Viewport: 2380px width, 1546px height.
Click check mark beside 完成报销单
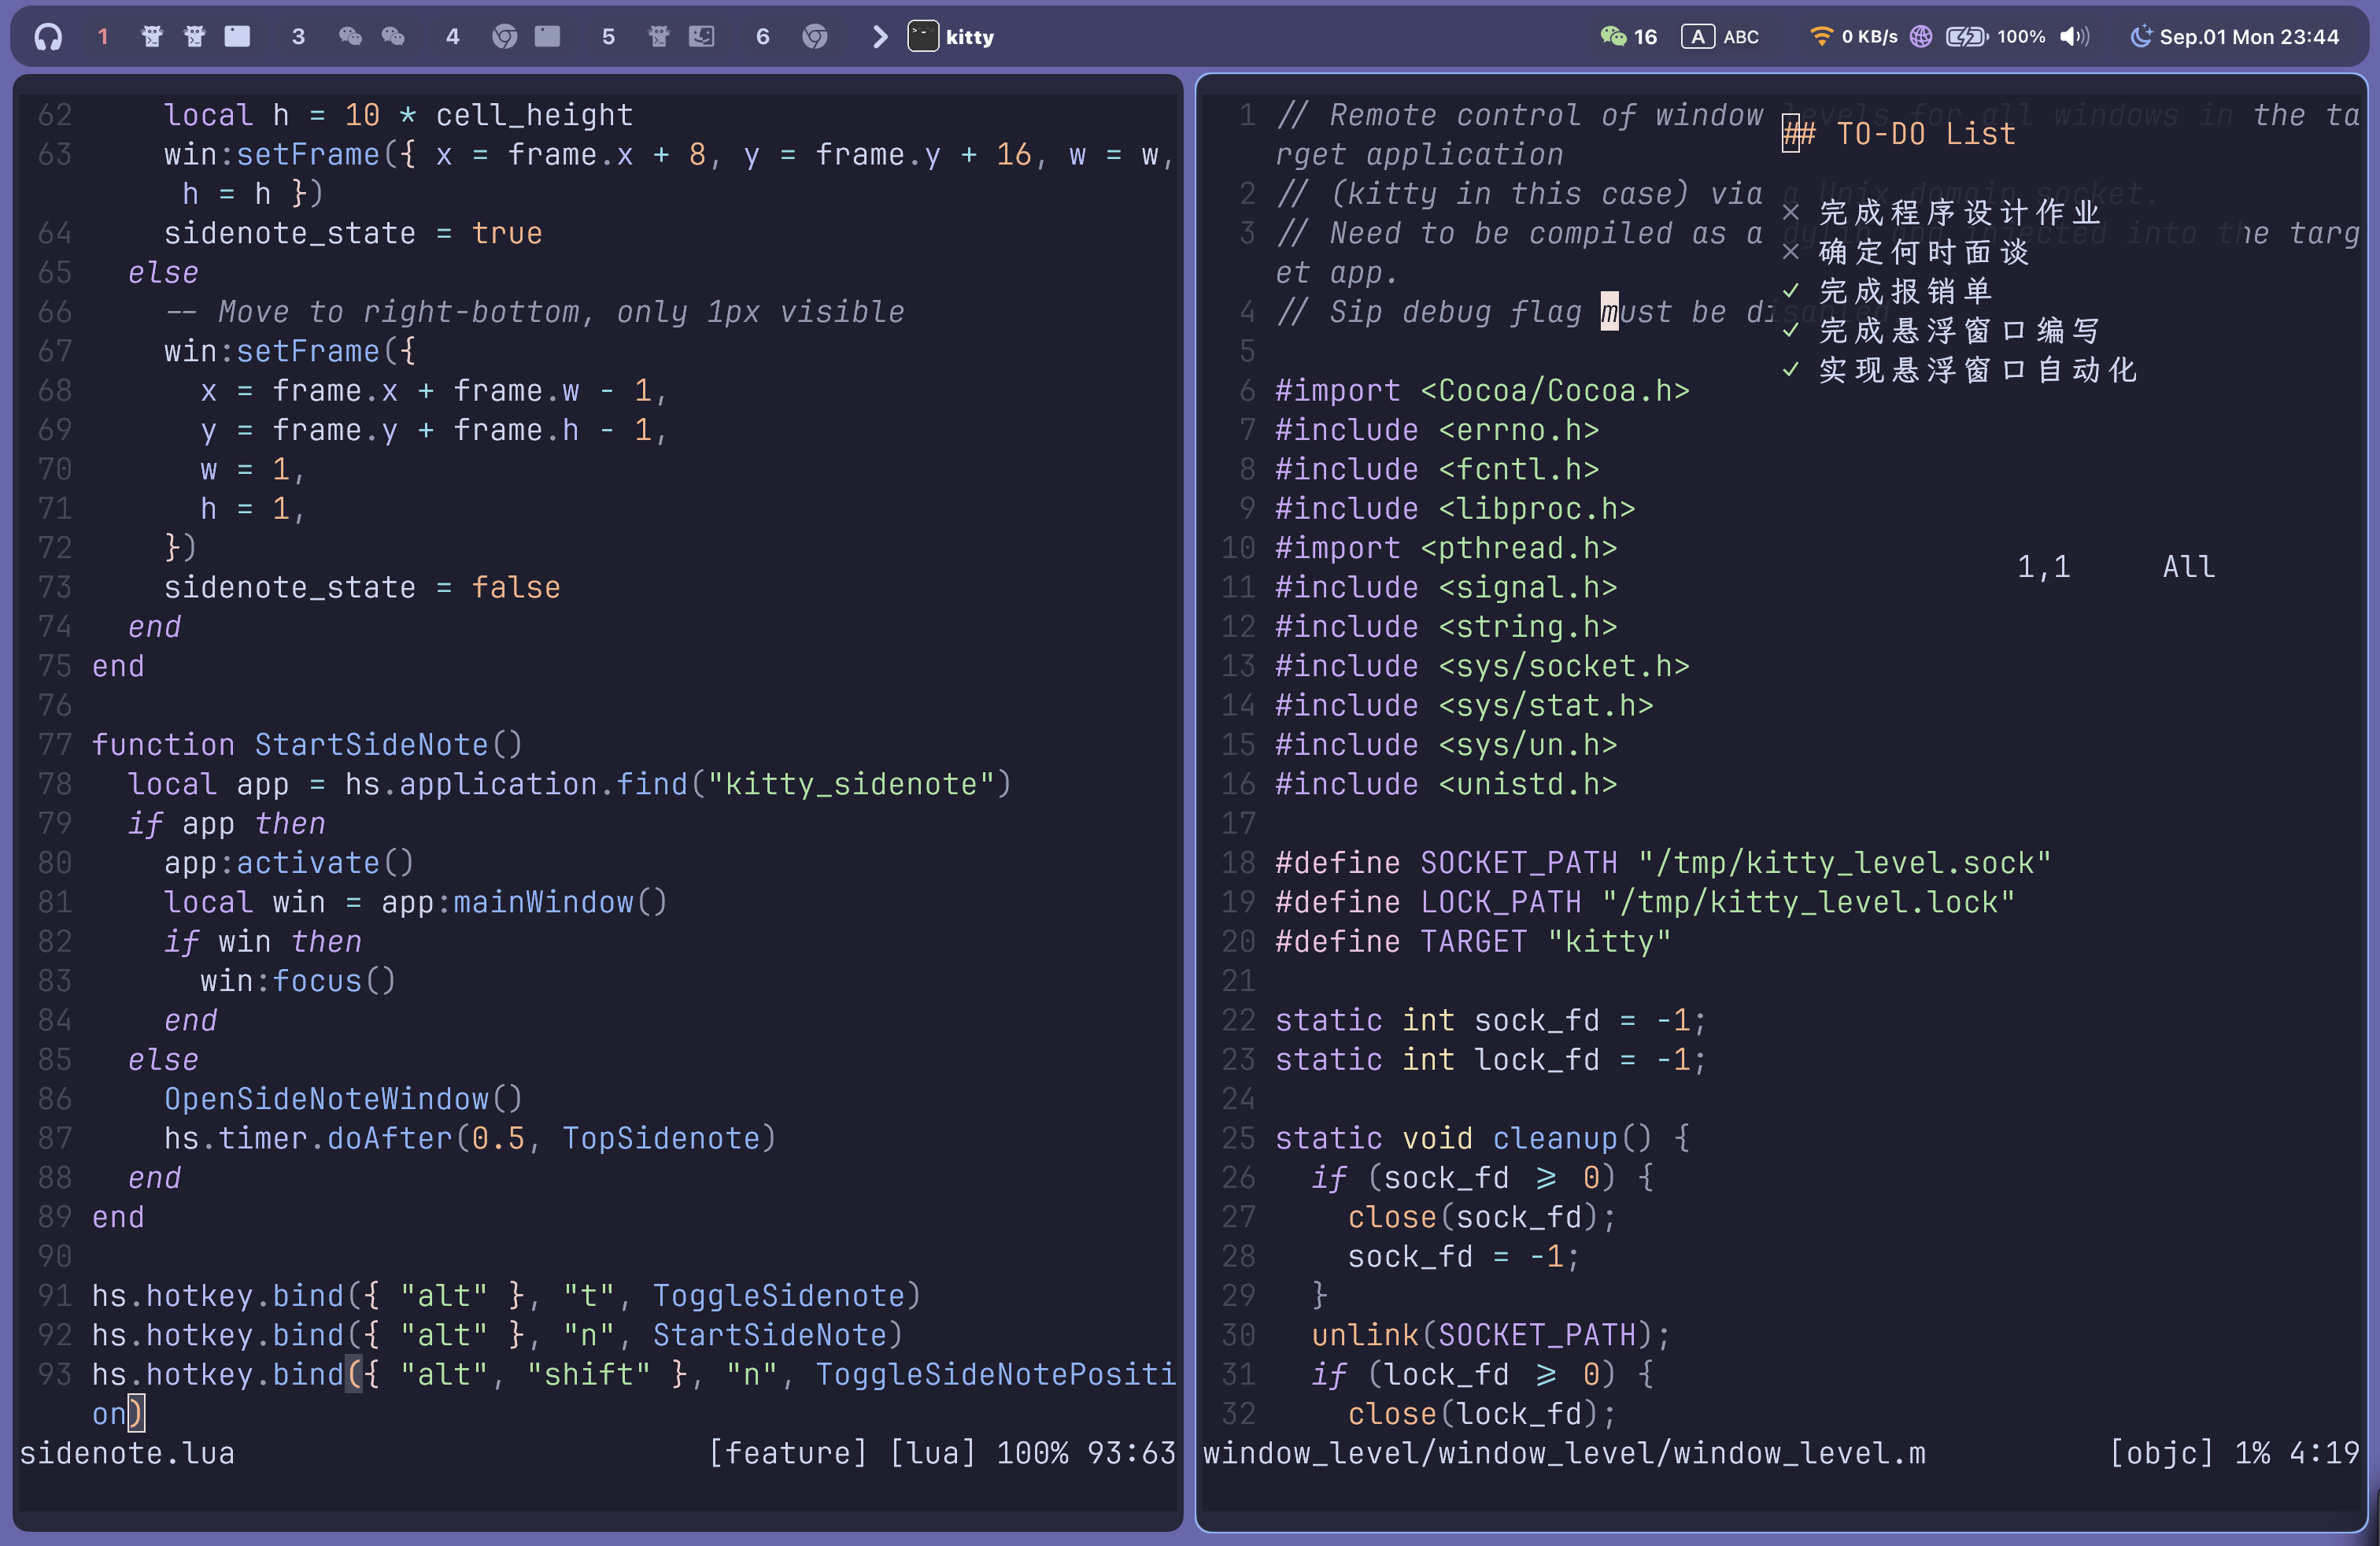tap(1791, 291)
